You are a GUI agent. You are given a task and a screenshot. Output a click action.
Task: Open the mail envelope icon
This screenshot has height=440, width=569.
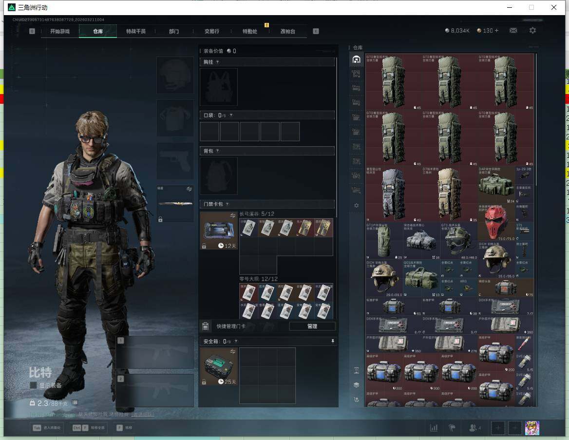(x=513, y=31)
